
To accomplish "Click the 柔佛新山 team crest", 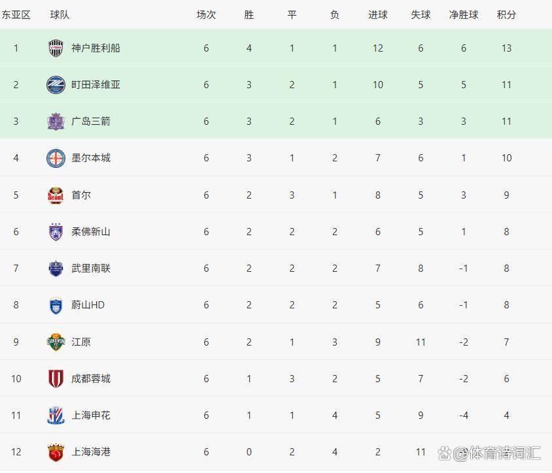I will point(56,232).
